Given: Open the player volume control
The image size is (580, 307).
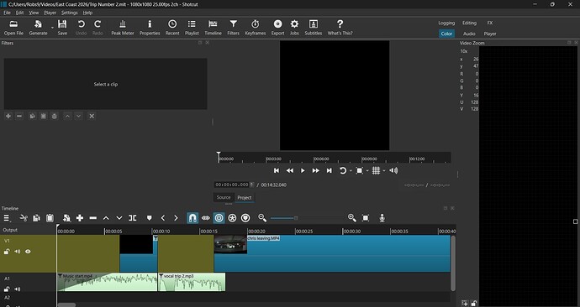Looking at the screenshot, I should [393, 170].
